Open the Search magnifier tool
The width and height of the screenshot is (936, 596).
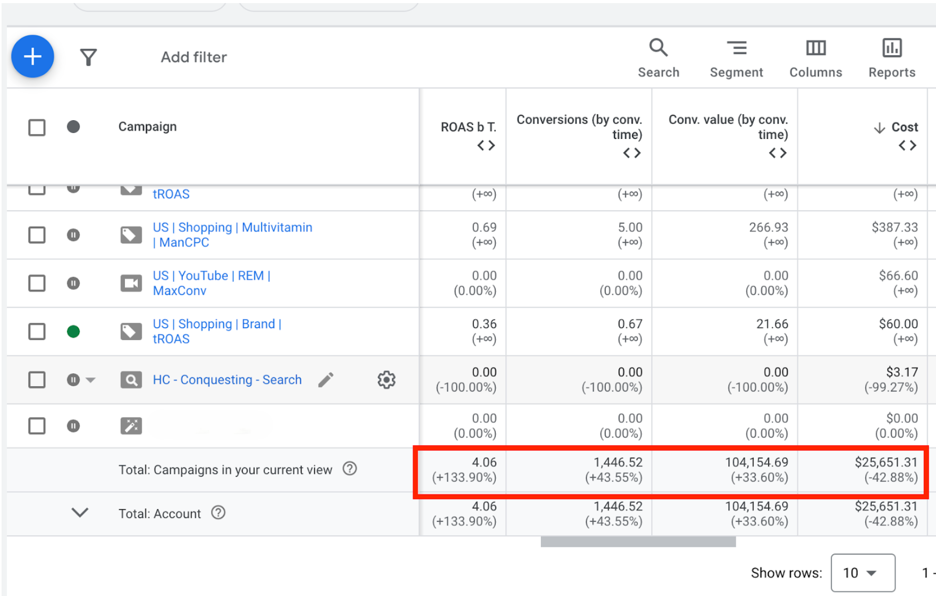(x=658, y=48)
